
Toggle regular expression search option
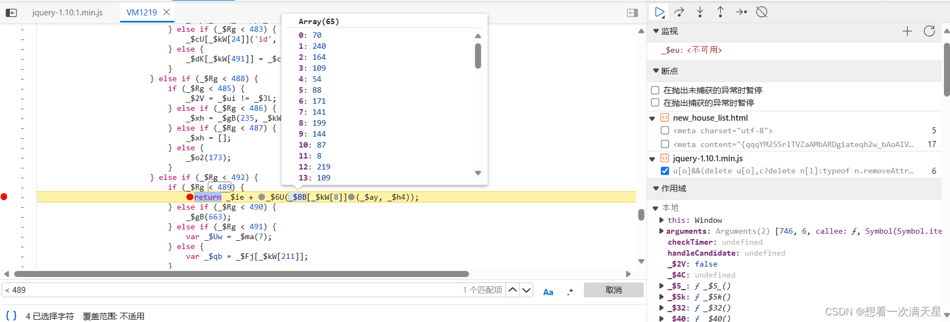[570, 292]
